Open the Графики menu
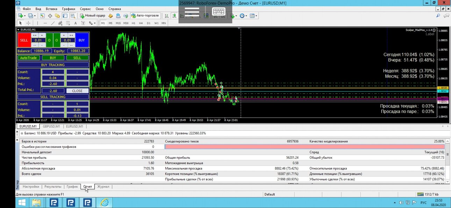The height and width of the screenshot is (208, 451). pos(69,9)
